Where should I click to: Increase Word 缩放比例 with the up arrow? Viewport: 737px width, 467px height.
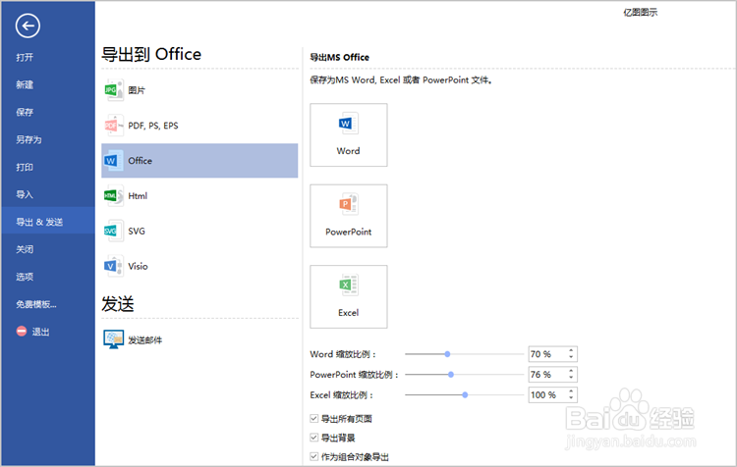pos(571,350)
